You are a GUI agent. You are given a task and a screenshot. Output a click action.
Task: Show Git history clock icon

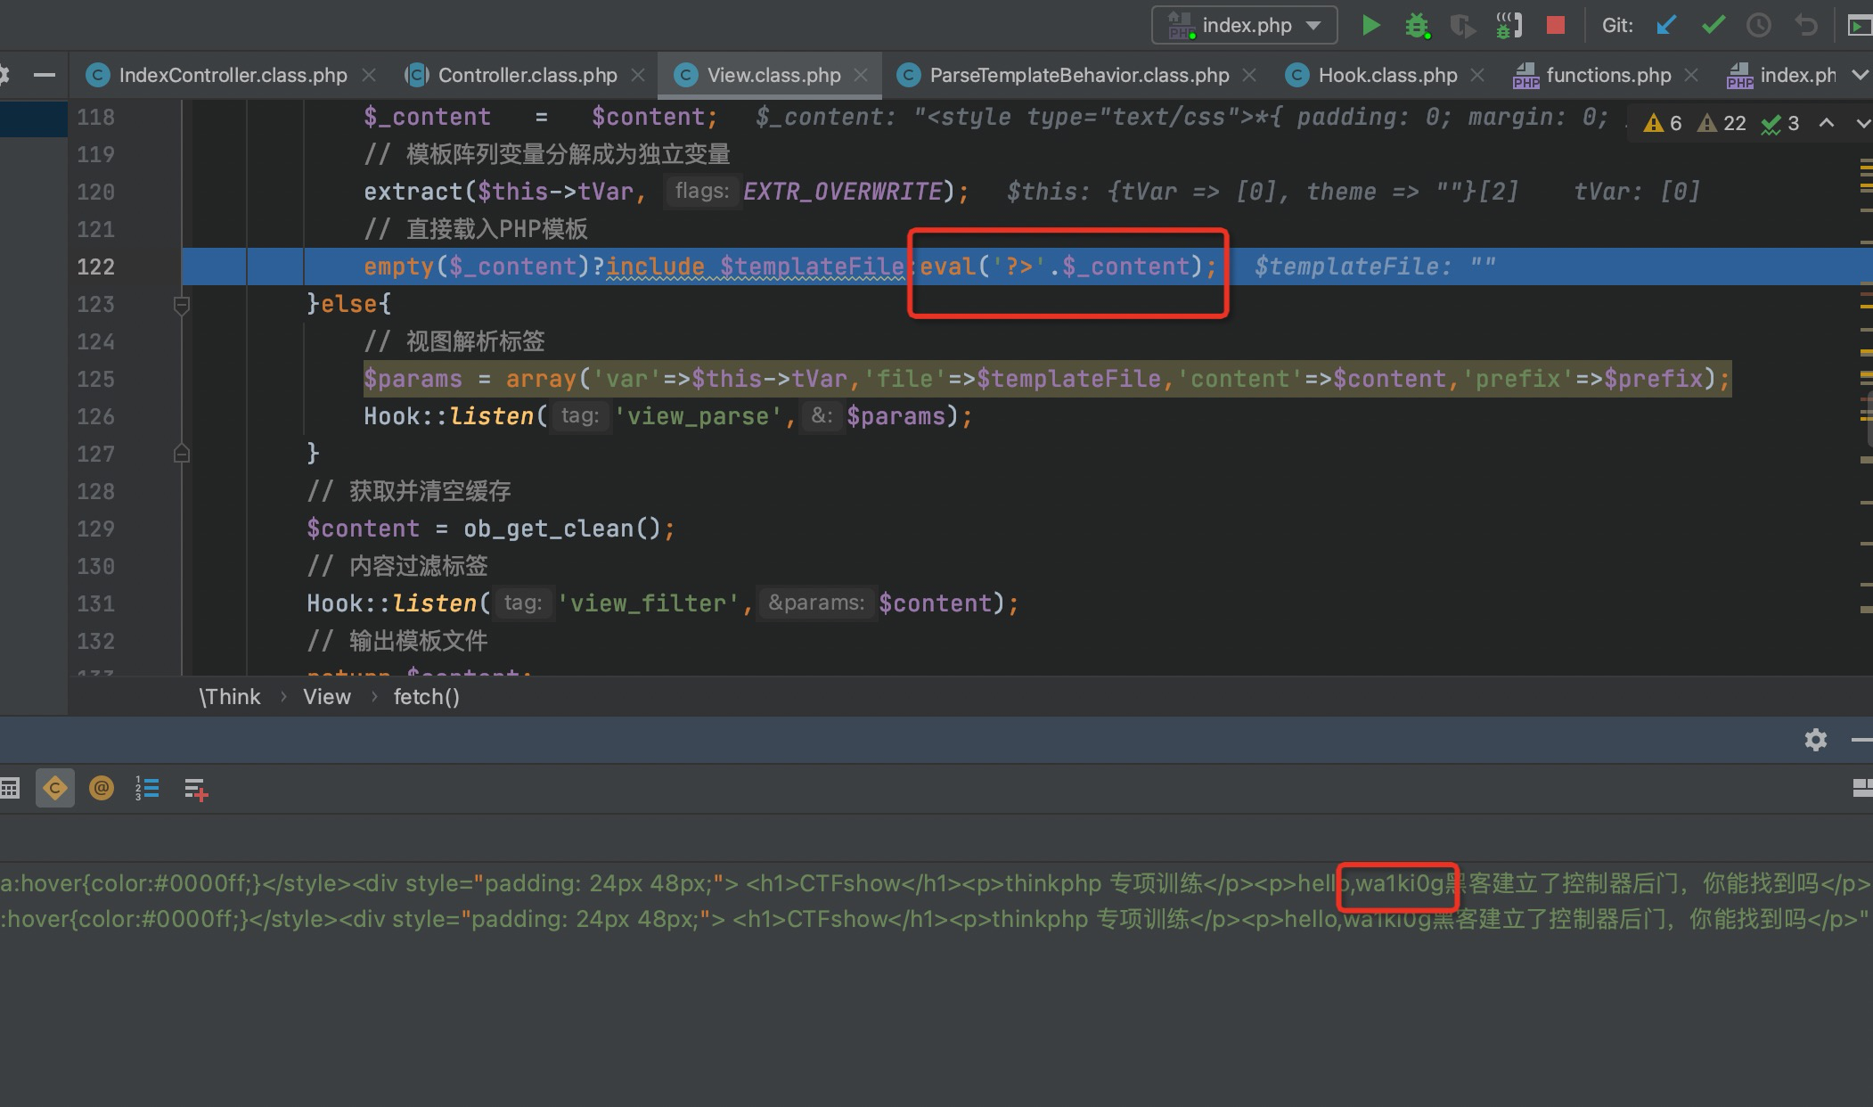click(x=1759, y=25)
